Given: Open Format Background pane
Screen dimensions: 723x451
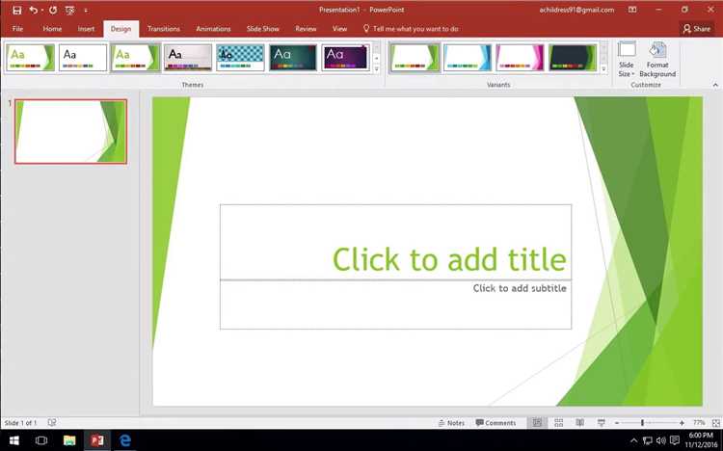Looking at the screenshot, I should pos(657,59).
